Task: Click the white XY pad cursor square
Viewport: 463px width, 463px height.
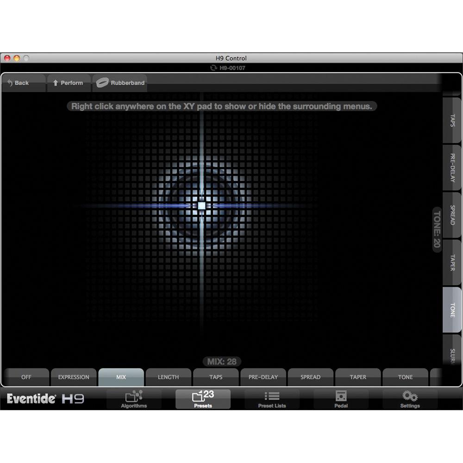Action: coord(201,206)
